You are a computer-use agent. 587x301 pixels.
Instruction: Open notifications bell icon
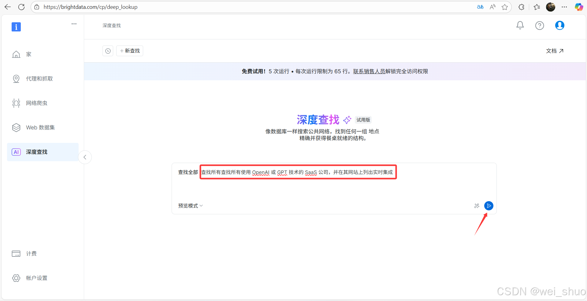point(520,25)
